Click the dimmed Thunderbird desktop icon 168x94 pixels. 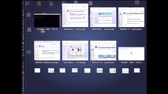click(51, 4)
